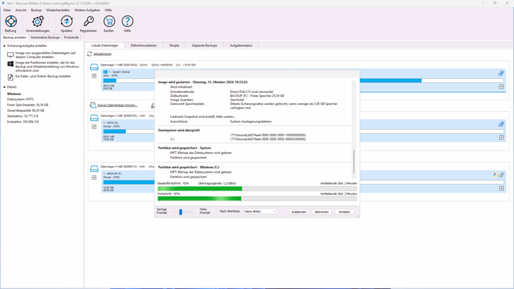Image resolution: width=514 pixels, height=289 pixels.
Task: Switch to Aufgabenstatus tab
Action: click(x=241, y=45)
